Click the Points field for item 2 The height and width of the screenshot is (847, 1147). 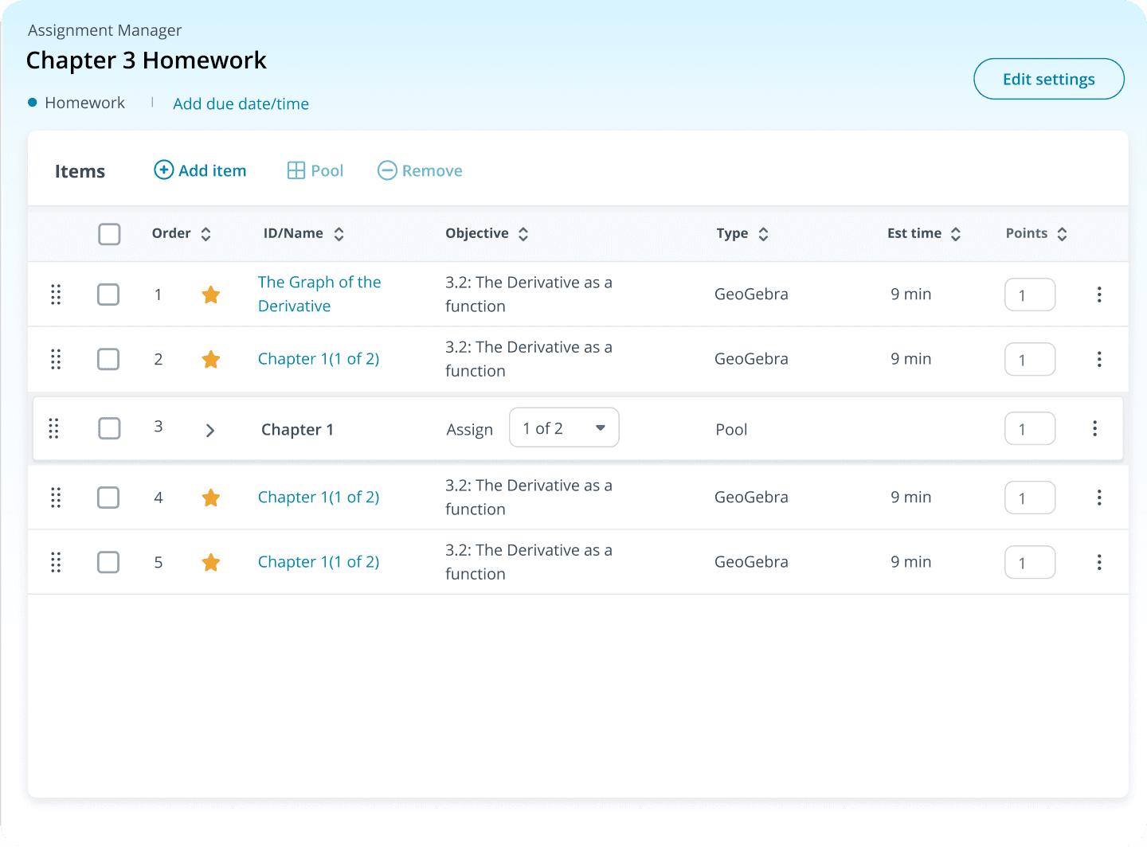1030,359
